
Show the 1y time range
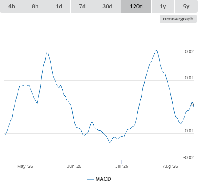coord(163,6)
